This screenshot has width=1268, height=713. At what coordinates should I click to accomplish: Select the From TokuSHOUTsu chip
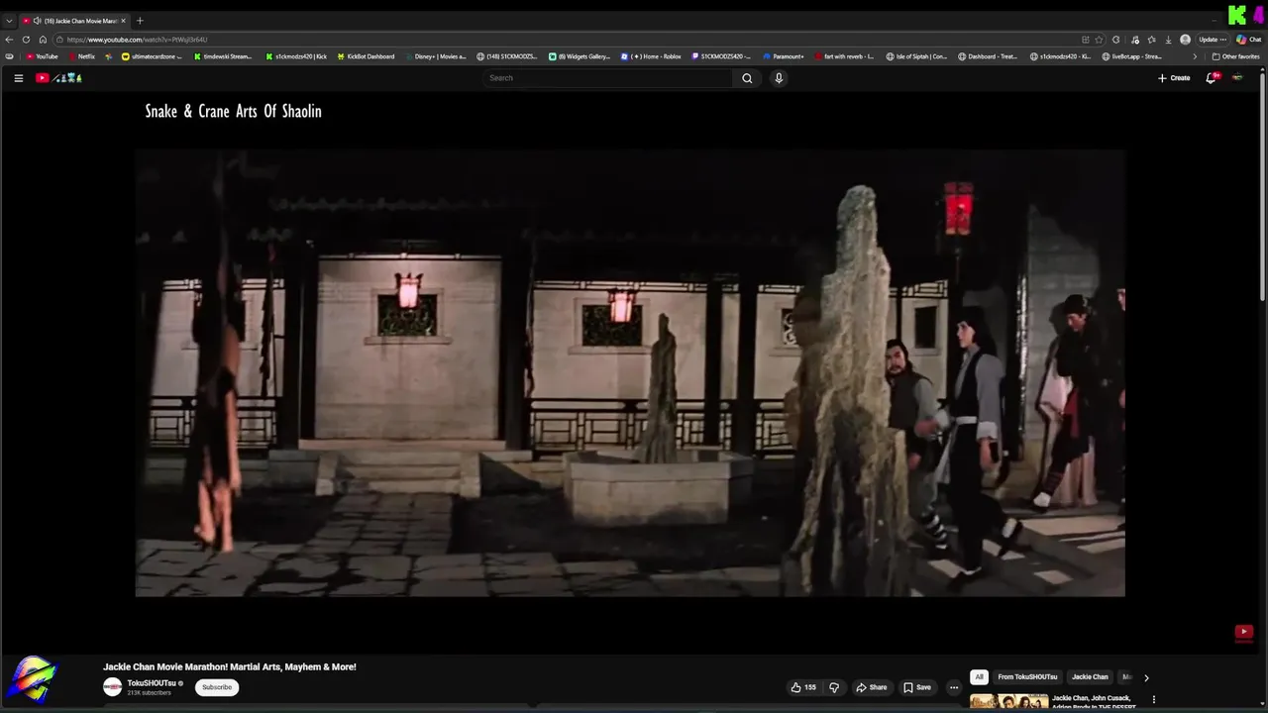[1027, 677]
